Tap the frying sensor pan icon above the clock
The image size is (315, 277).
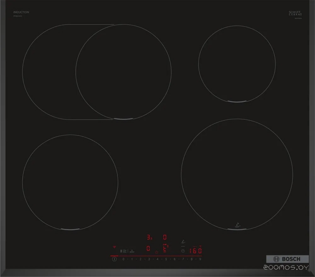click(x=183, y=242)
